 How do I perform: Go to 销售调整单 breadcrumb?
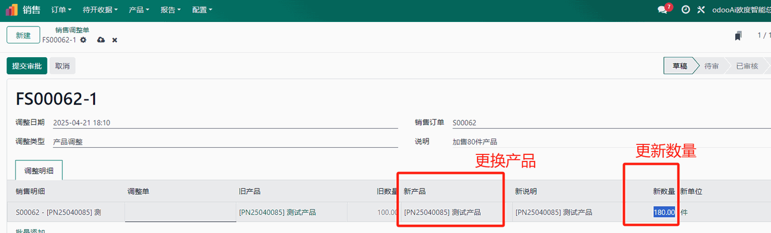(72, 30)
